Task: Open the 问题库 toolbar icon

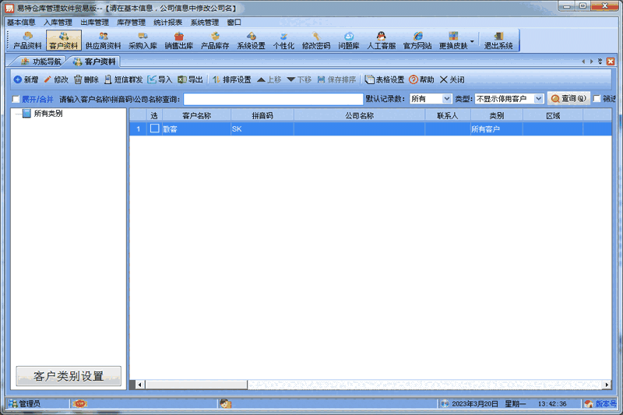Action: [x=349, y=40]
